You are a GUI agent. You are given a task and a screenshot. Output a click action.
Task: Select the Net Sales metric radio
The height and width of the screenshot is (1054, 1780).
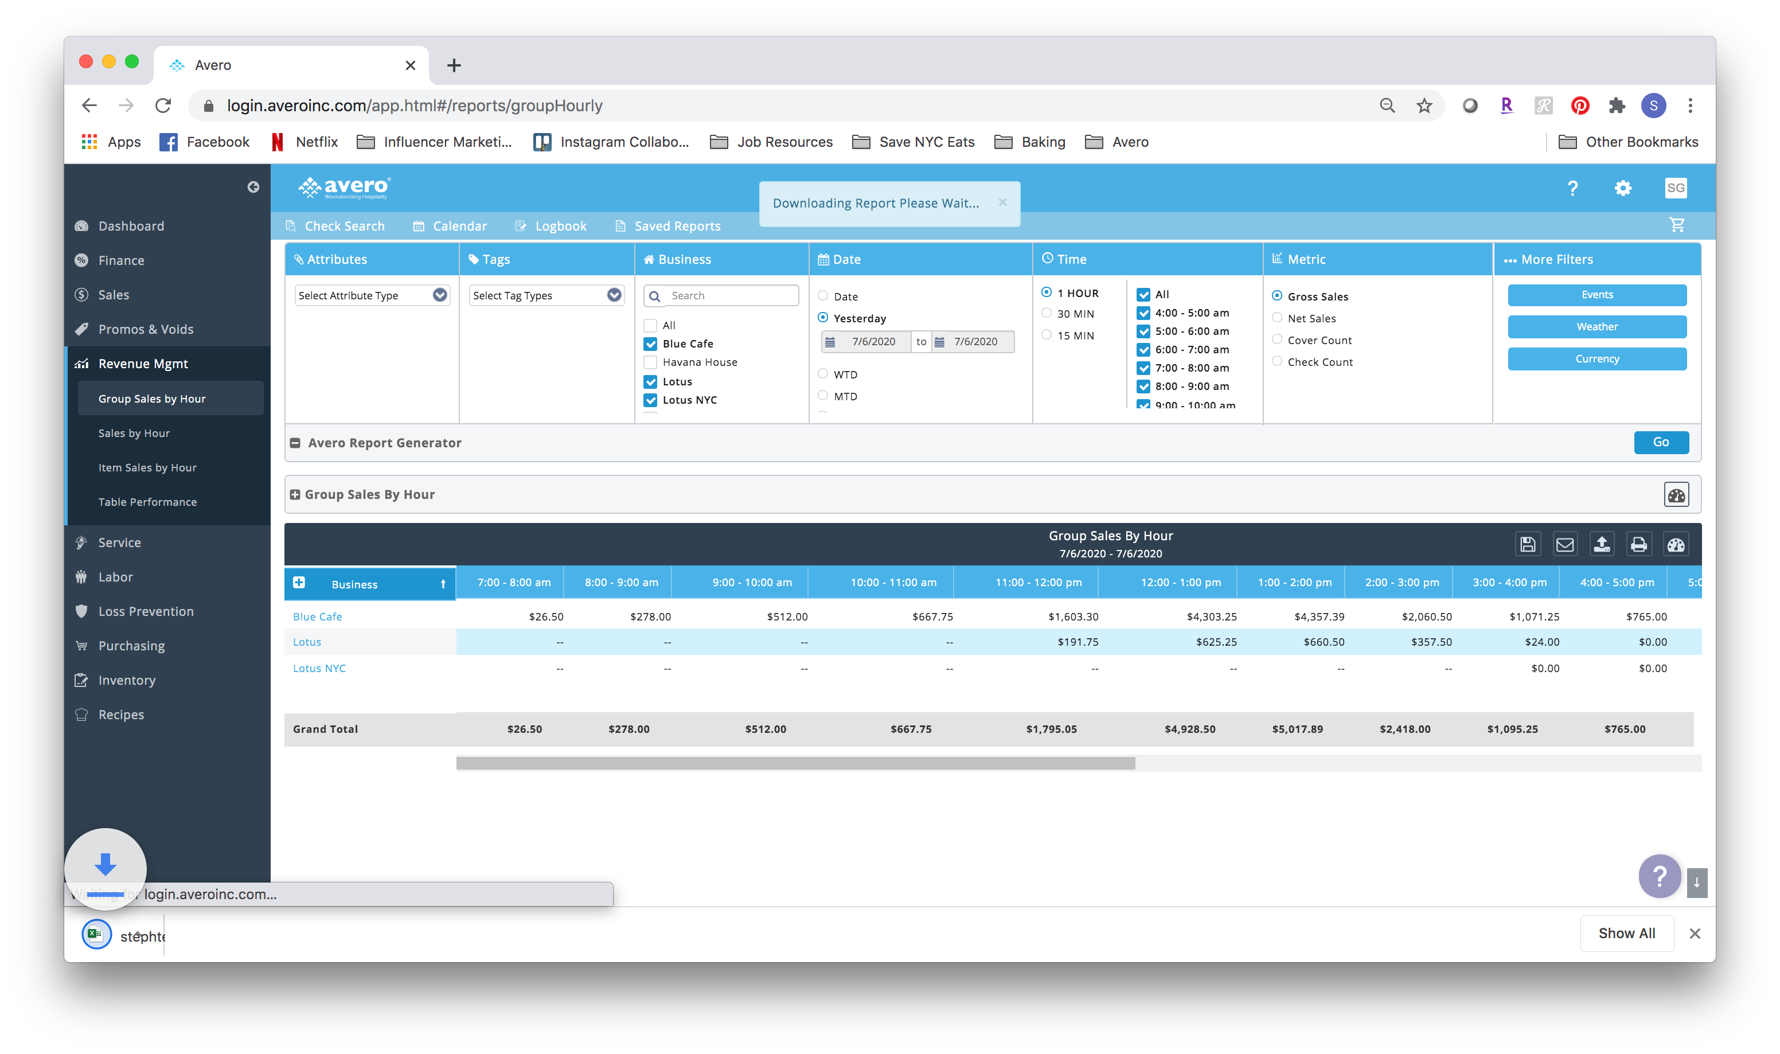coord(1277,318)
